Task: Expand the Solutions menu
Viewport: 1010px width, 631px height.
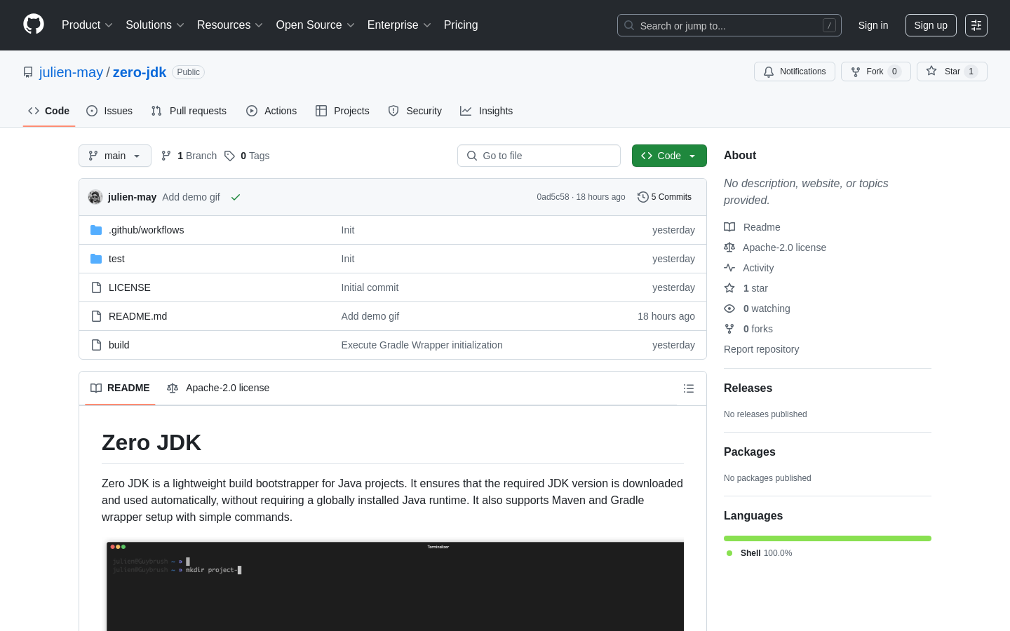Action: click(x=155, y=25)
